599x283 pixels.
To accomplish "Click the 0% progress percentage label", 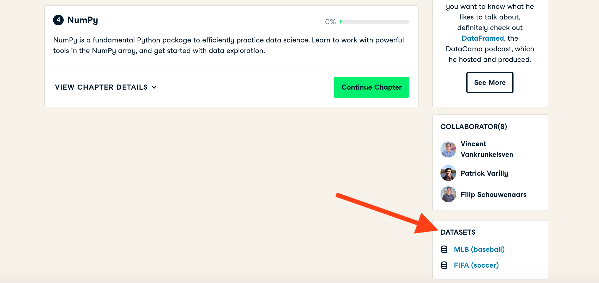I will (330, 22).
